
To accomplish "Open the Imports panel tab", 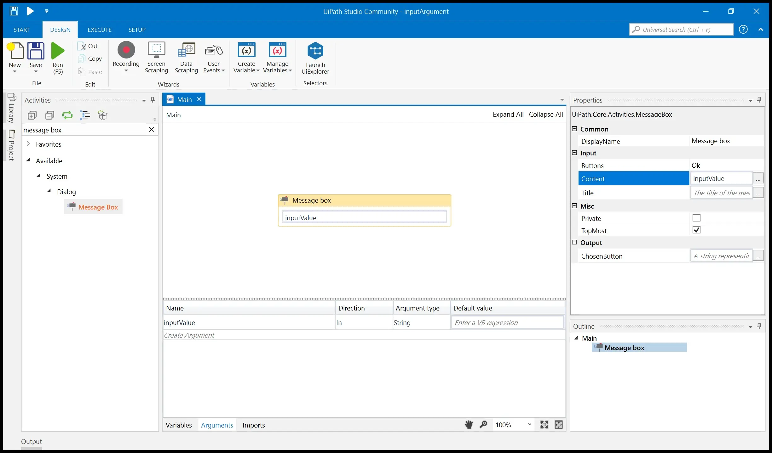I will coord(254,425).
